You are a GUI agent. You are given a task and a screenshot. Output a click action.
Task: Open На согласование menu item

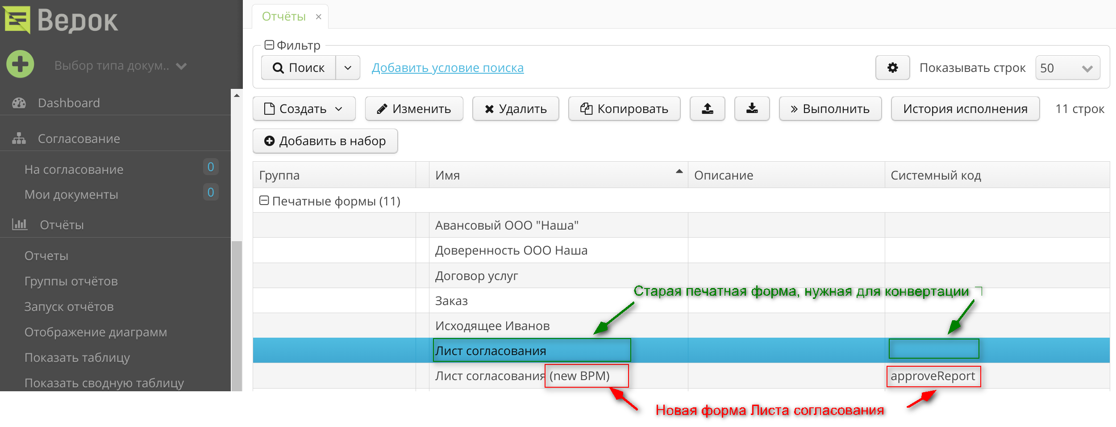74,170
